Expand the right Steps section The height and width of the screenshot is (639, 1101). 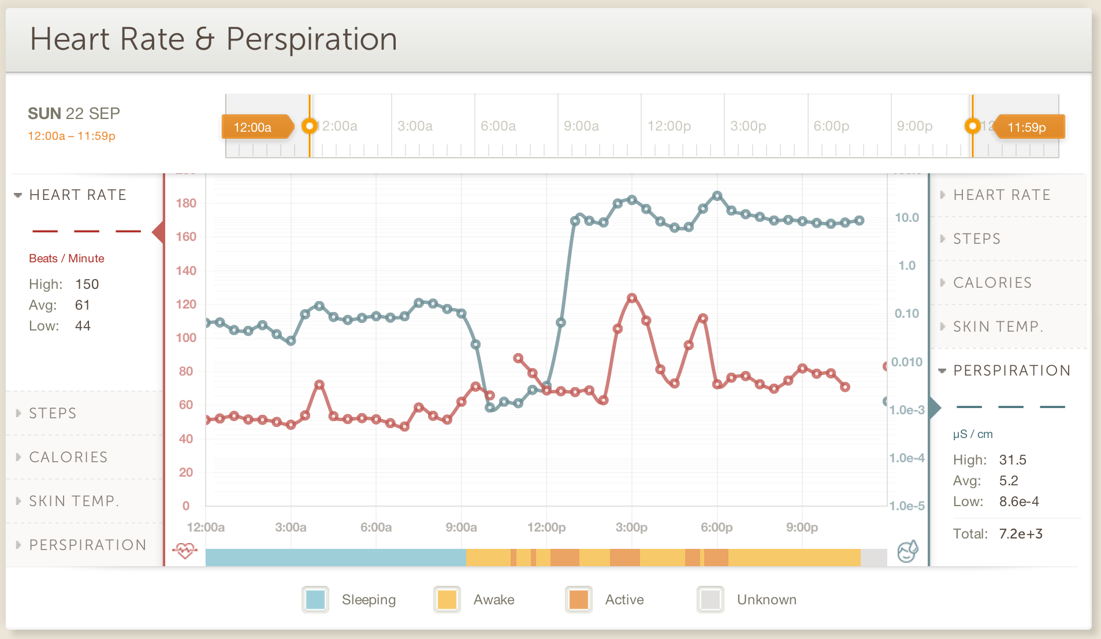[x=976, y=239]
